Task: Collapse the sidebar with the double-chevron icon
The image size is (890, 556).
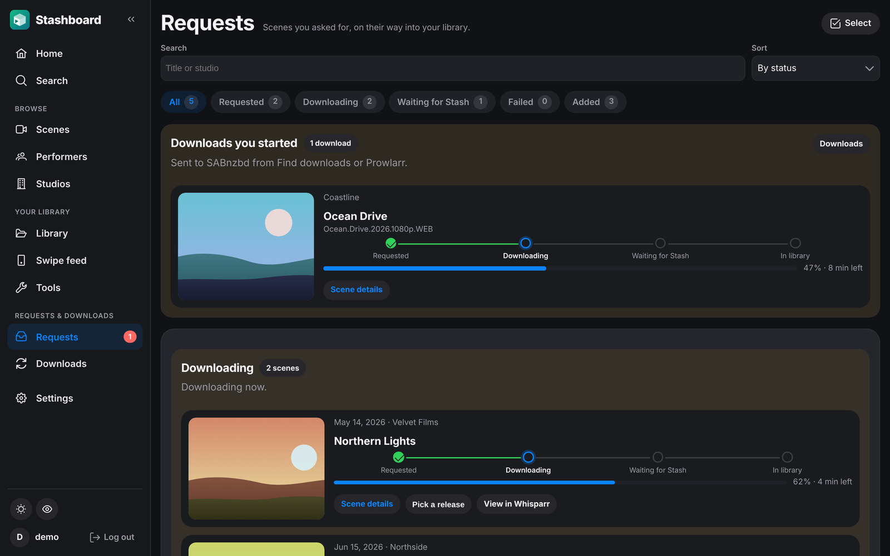Action: tap(131, 19)
